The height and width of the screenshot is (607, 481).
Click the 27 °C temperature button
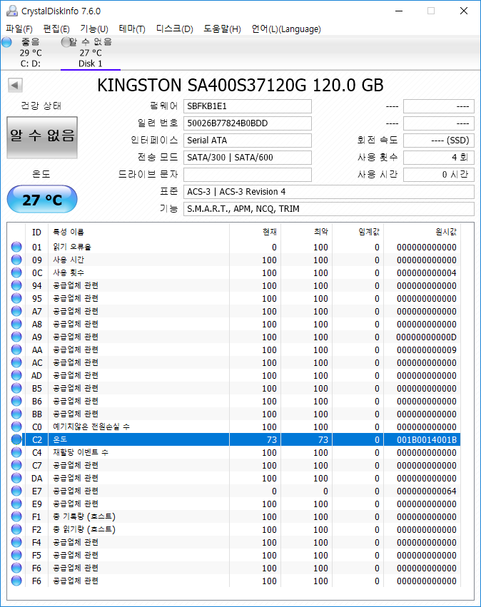pyautogui.click(x=42, y=200)
